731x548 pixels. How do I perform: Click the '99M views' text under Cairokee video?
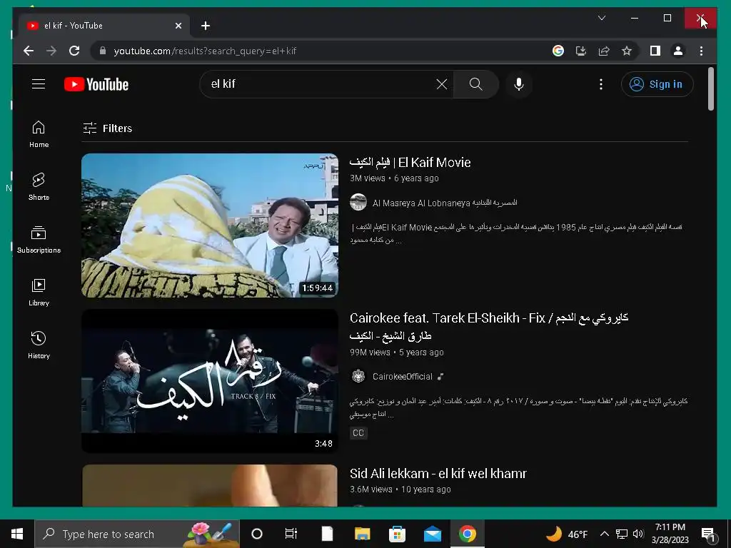370,352
